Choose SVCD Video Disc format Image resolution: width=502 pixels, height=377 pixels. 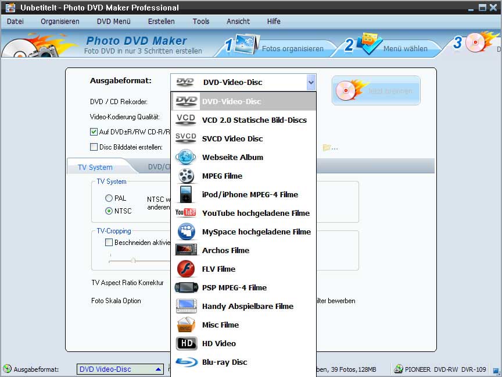click(243, 138)
